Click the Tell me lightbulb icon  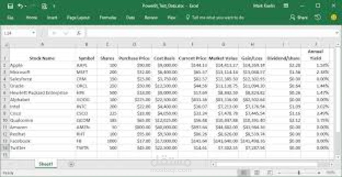(x=188, y=17)
